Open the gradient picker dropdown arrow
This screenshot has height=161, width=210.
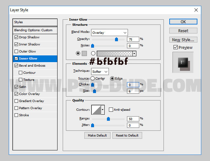coord(134,53)
